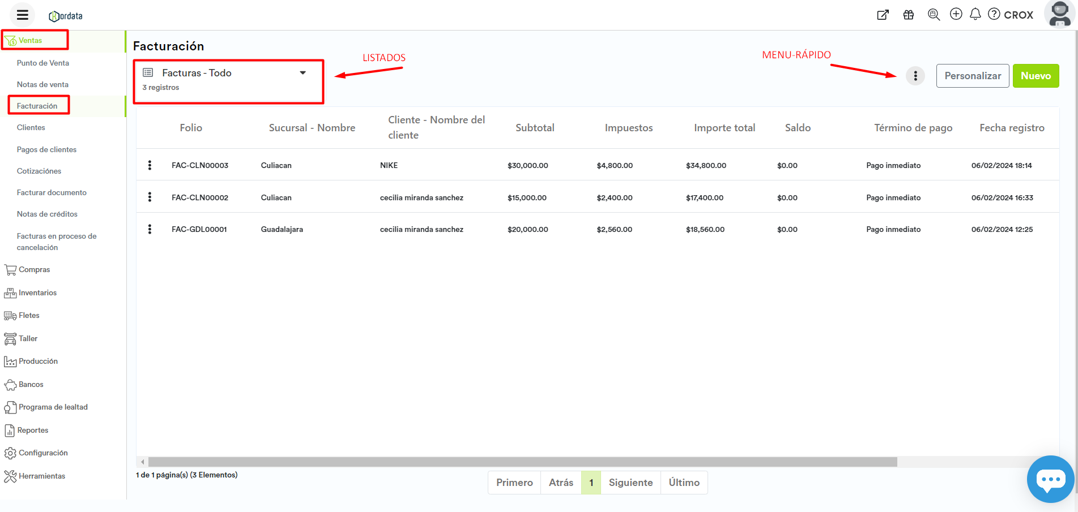Open the gift icon in top bar
This screenshot has height=512, width=1078.
click(909, 15)
